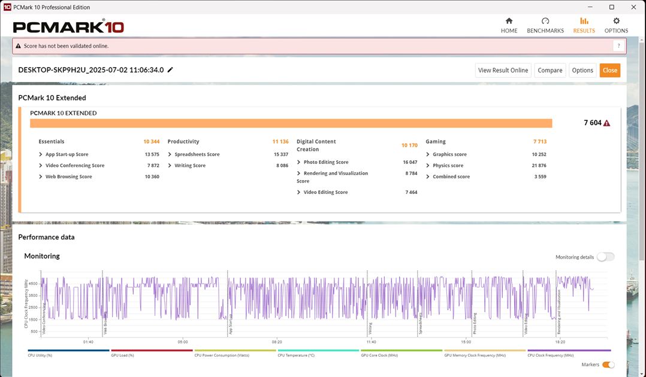The width and height of the screenshot is (646, 377).
Task: Click the warning triangle beside 7 604 score
Action: click(606, 123)
